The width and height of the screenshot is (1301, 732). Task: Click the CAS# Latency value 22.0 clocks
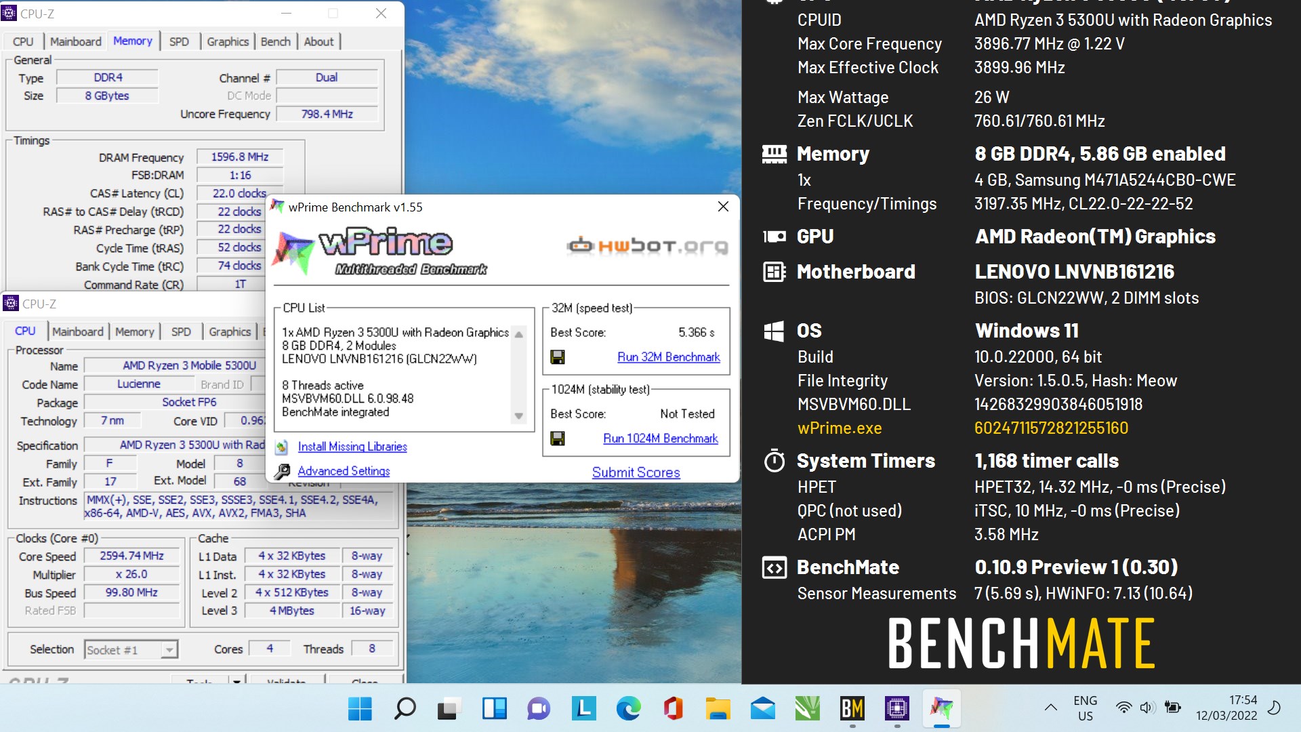click(240, 193)
